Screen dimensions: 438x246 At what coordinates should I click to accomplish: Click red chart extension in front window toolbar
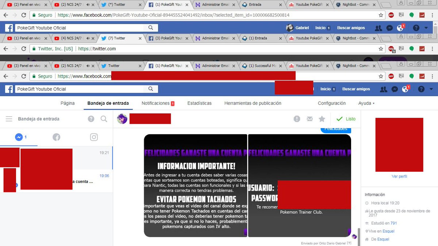point(422,76)
